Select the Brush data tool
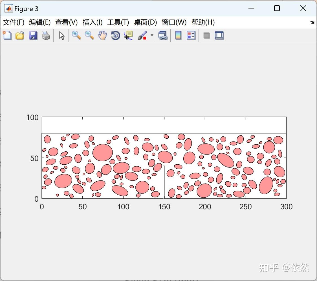The height and width of the screenshot is (281, 317). click(x=142, y=35)
